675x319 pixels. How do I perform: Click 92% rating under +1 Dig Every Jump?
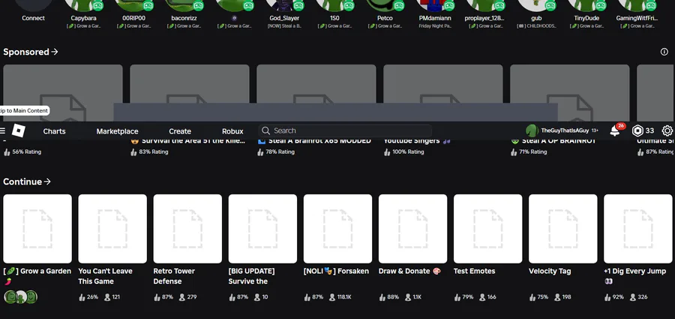[x=617, y=297]
